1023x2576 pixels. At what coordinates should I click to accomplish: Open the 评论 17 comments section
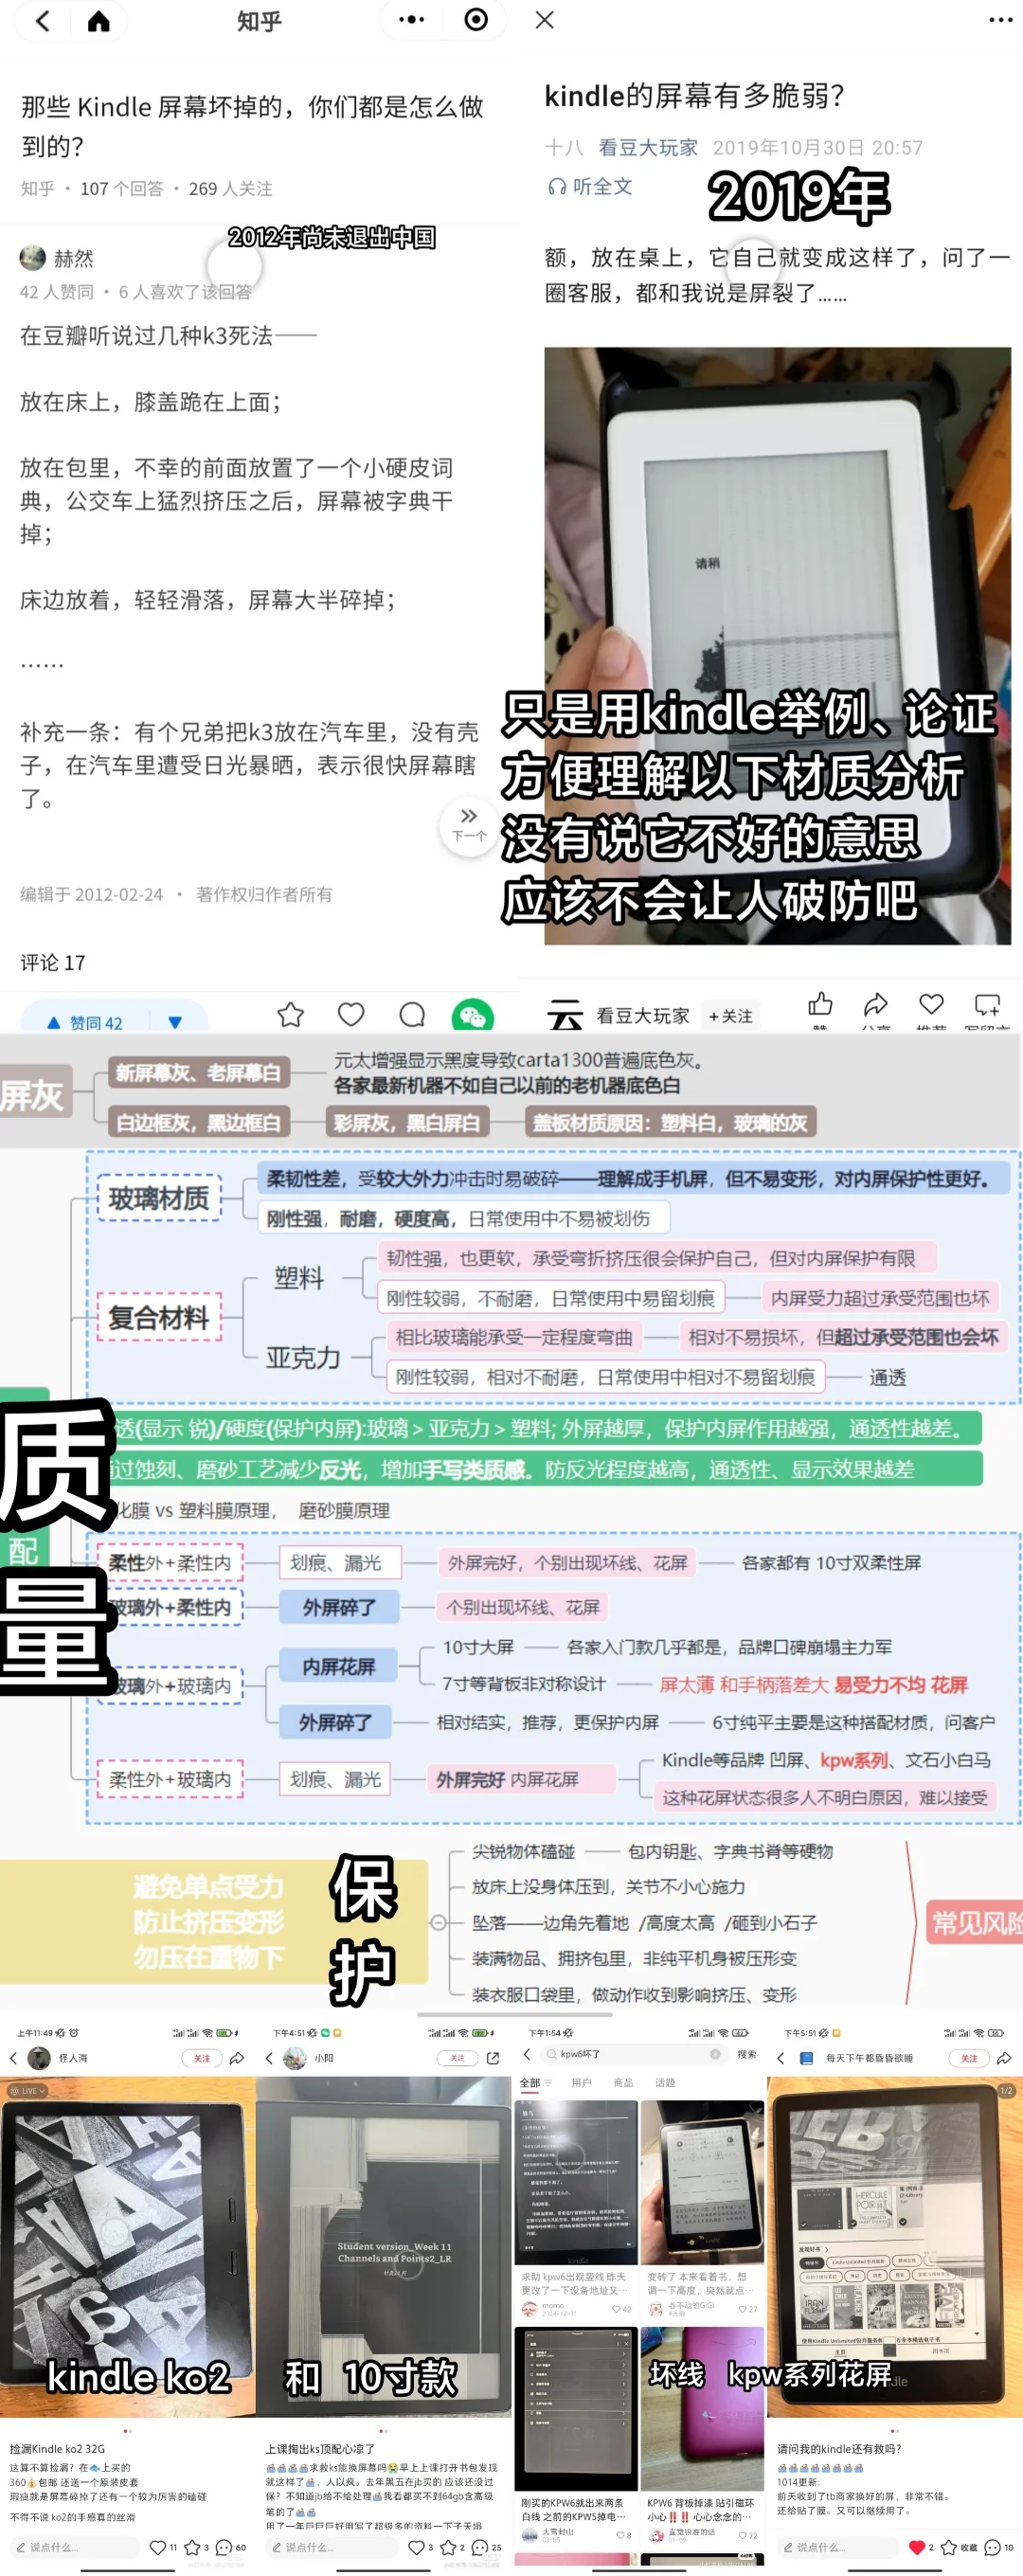[53, 963]
